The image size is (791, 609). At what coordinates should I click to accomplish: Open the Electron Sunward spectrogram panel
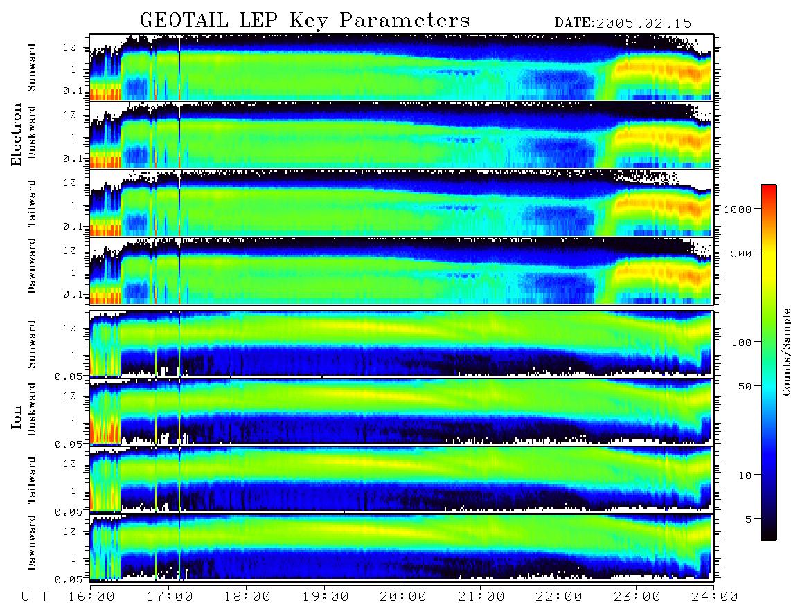click(x=402, y=67)
